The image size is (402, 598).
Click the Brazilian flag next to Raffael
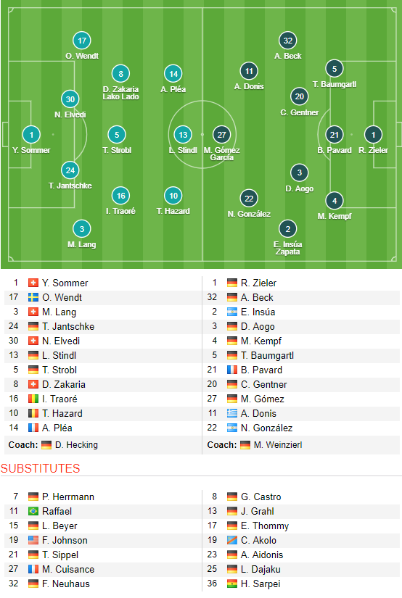tap(33, 511)
